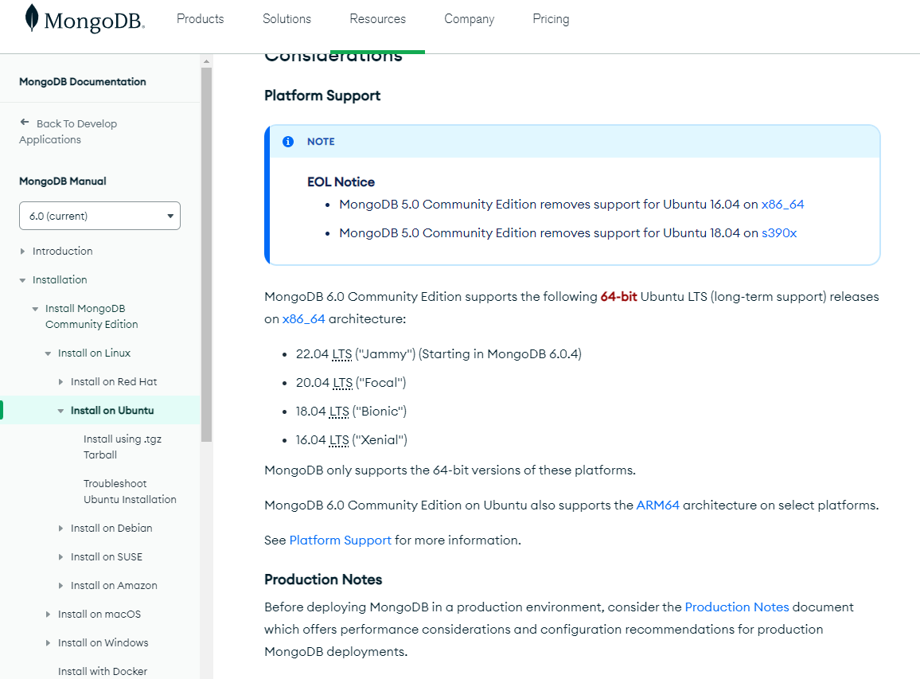Viewport: 920px width, 679px height.
Task: Open Install on Debian page
Action: click(x=111, y=529)
